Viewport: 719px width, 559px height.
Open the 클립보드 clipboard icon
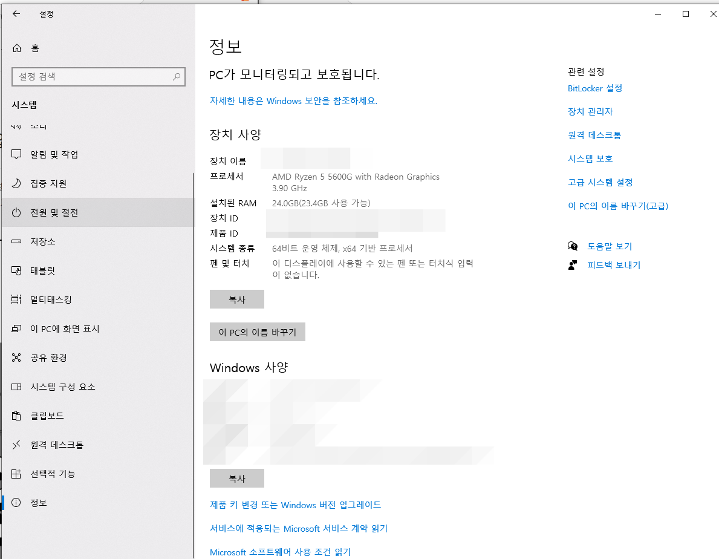click(16, 416)
